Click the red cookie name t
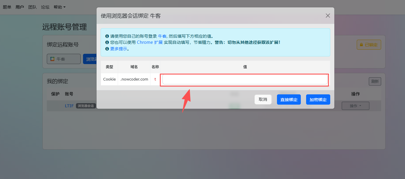 (x=155, y=79)
